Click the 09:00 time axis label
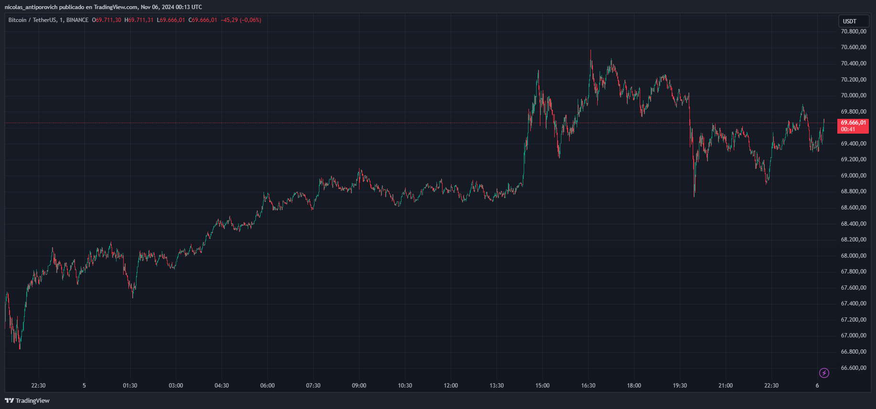Image resolution: width=876 pixels, height=409 pixels. (359, 386)
